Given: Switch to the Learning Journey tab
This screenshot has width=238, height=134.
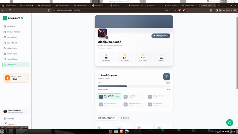Looking at the screenshot, I should click(x=106, y=118).
